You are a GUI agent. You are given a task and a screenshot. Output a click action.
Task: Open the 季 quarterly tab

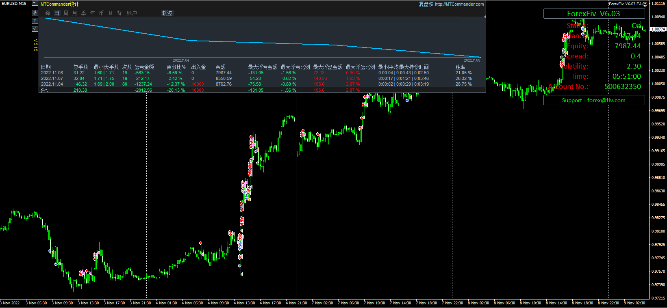pos(84,13)
